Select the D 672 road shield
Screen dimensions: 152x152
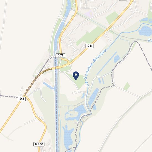pos(39,144)
